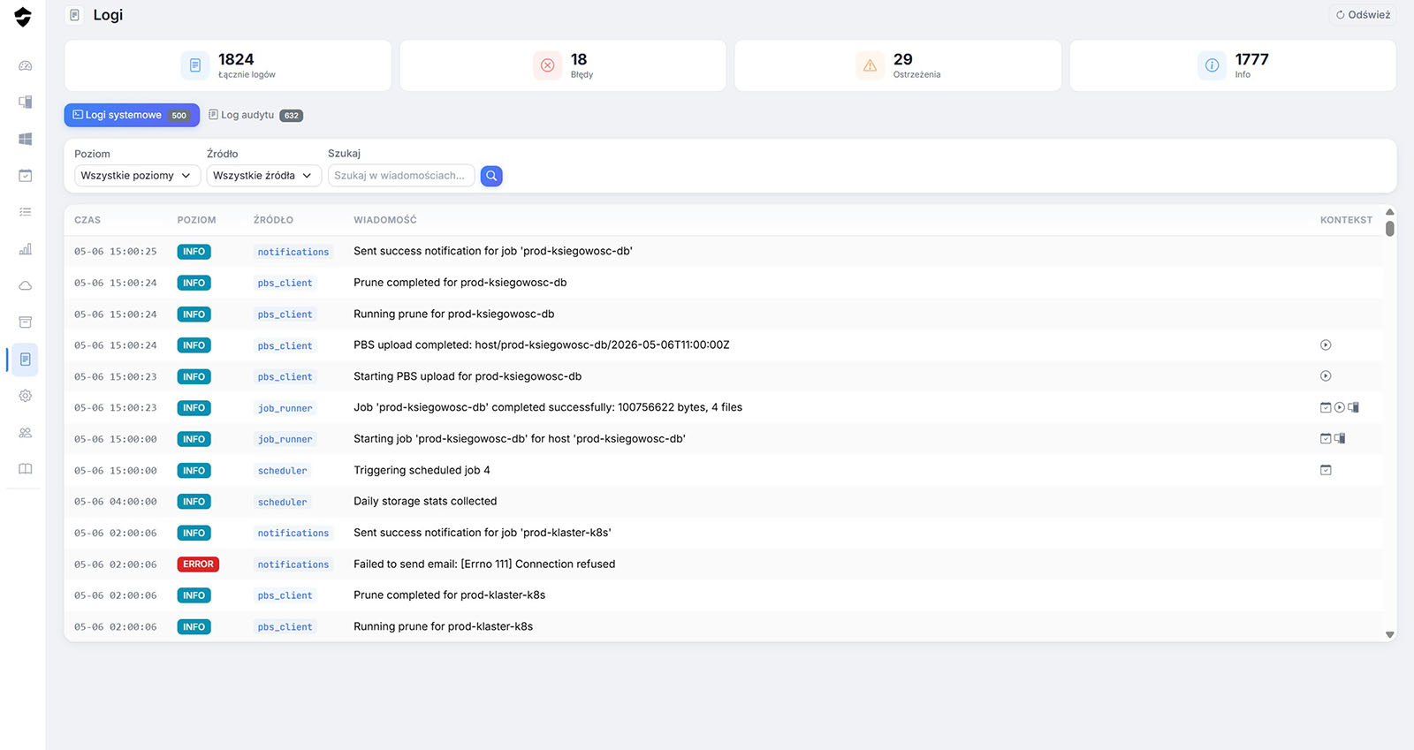1414x750 pixels.
Task: Click the CZAS column header
Action: click(87, 220)
